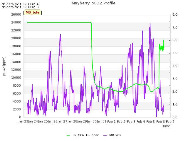Click the Feb 1 date label
The height and width of the screenshot is (141, 188).
[111, 122]
